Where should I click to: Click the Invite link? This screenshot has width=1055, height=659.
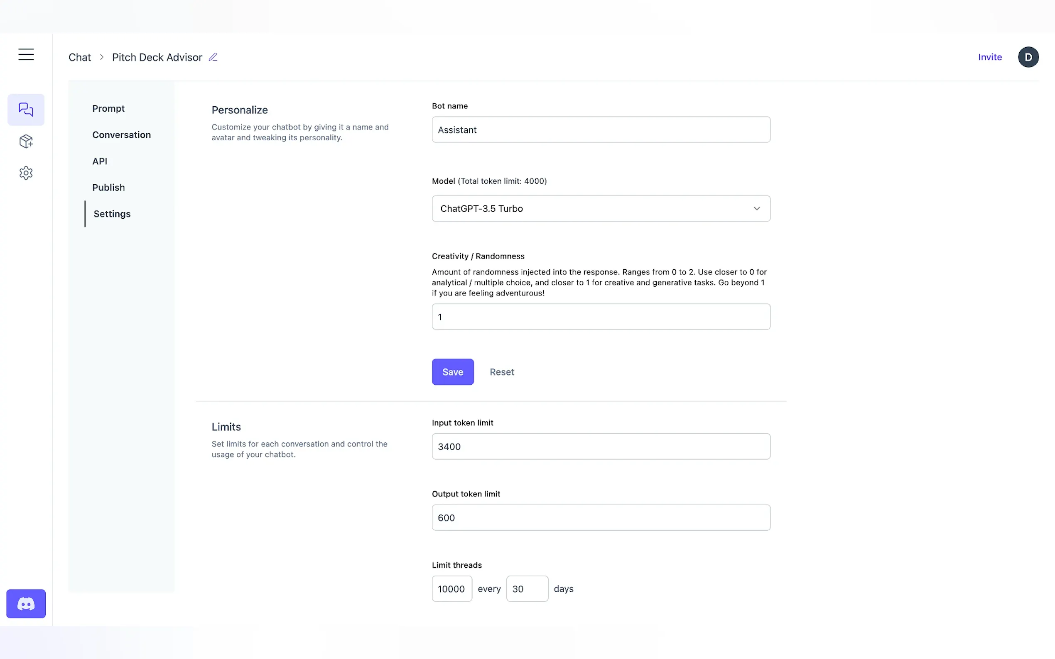pos(989,57)
